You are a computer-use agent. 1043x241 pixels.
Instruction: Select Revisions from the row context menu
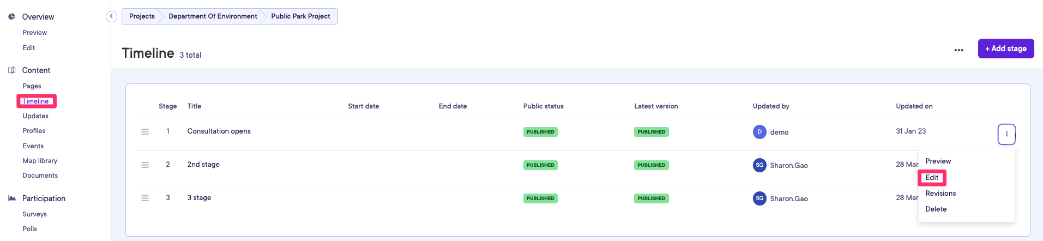(940, 194)
